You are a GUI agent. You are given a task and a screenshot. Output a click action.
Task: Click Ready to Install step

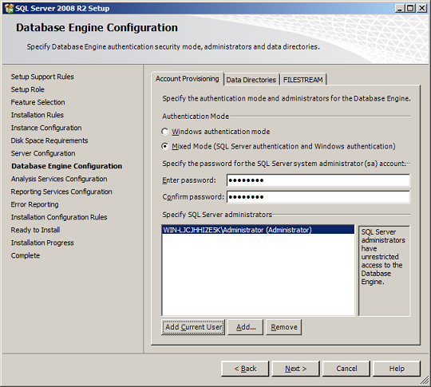[35, 230]
